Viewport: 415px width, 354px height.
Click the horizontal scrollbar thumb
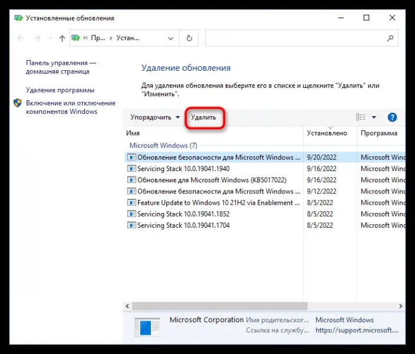[x=220, y=306]
